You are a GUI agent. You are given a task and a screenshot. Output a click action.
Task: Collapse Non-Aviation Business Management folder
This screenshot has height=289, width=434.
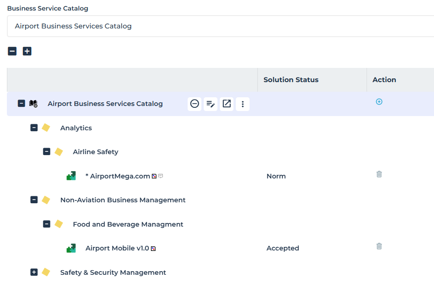pyautogui.click(x=34, y=200)
